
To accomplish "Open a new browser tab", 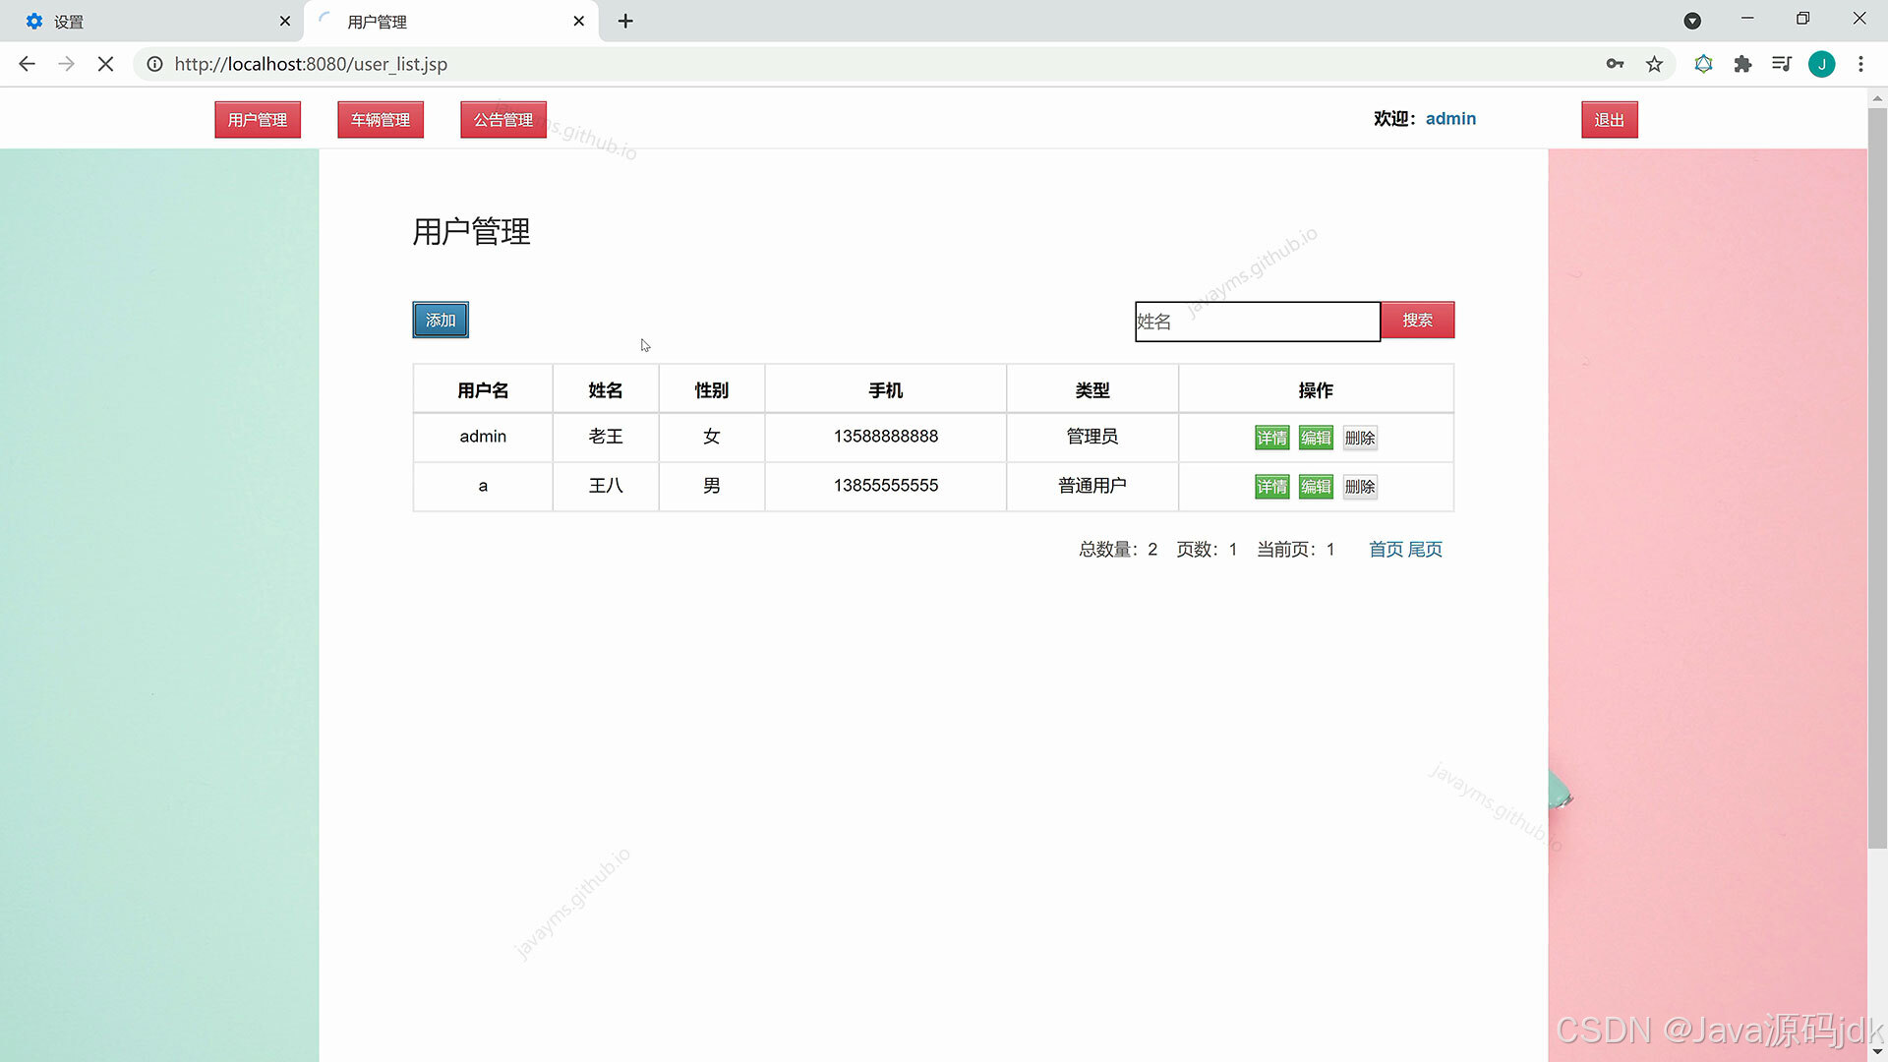I will click(625, 21).
